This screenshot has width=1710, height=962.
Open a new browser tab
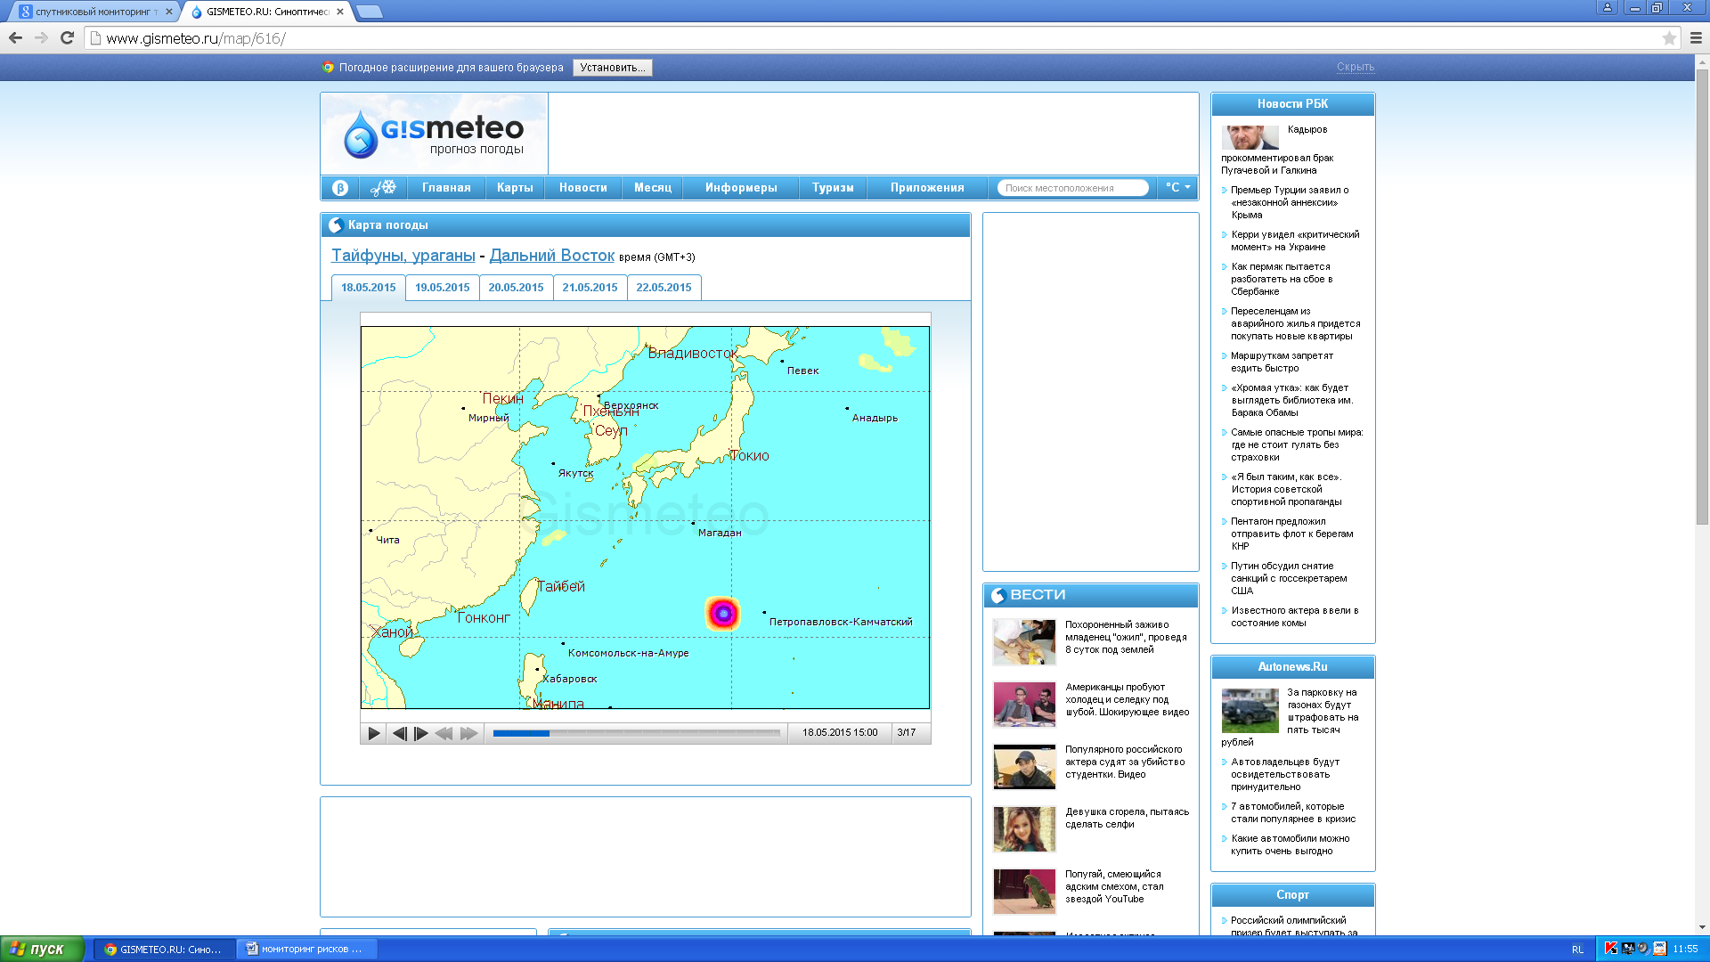point(369,12)
